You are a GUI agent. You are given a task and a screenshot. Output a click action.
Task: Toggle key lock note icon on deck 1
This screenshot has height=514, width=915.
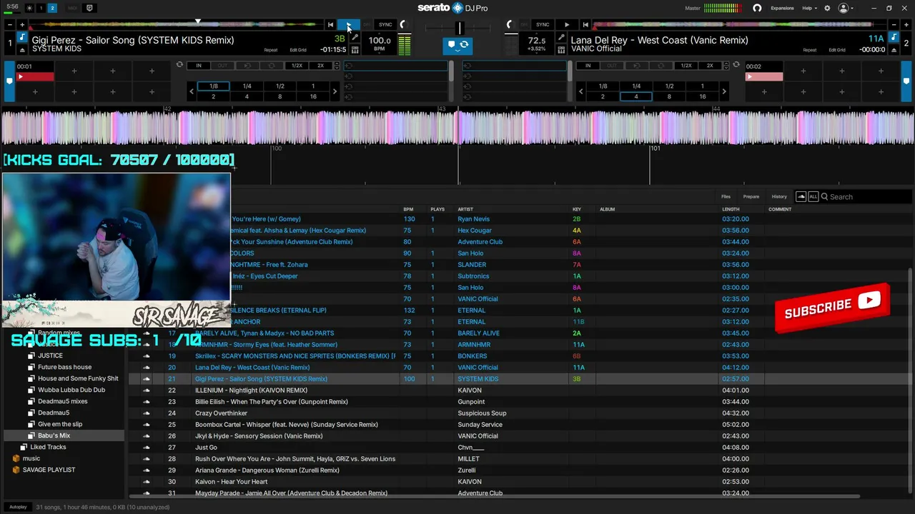click(22, 37)
